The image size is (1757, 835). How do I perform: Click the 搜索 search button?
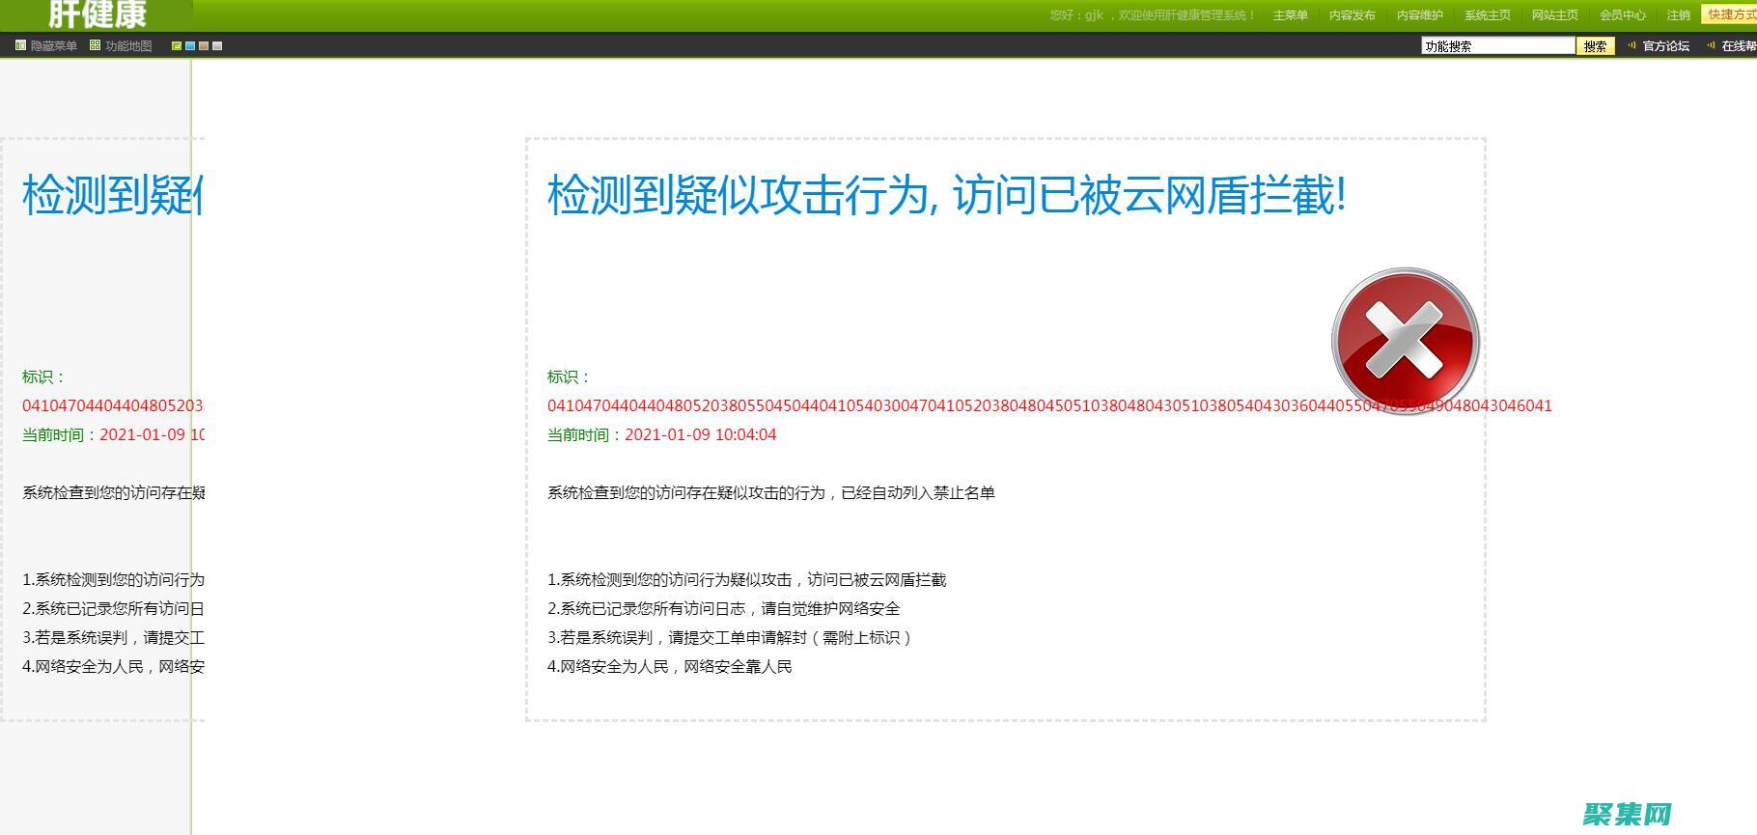(x=1595, y=45)
